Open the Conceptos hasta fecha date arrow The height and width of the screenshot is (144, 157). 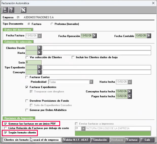(x=130, y=91)
